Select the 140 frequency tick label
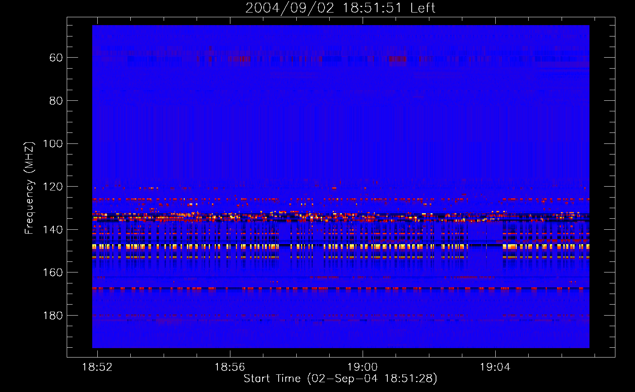The image size is (635, 392). pos(53,230)
